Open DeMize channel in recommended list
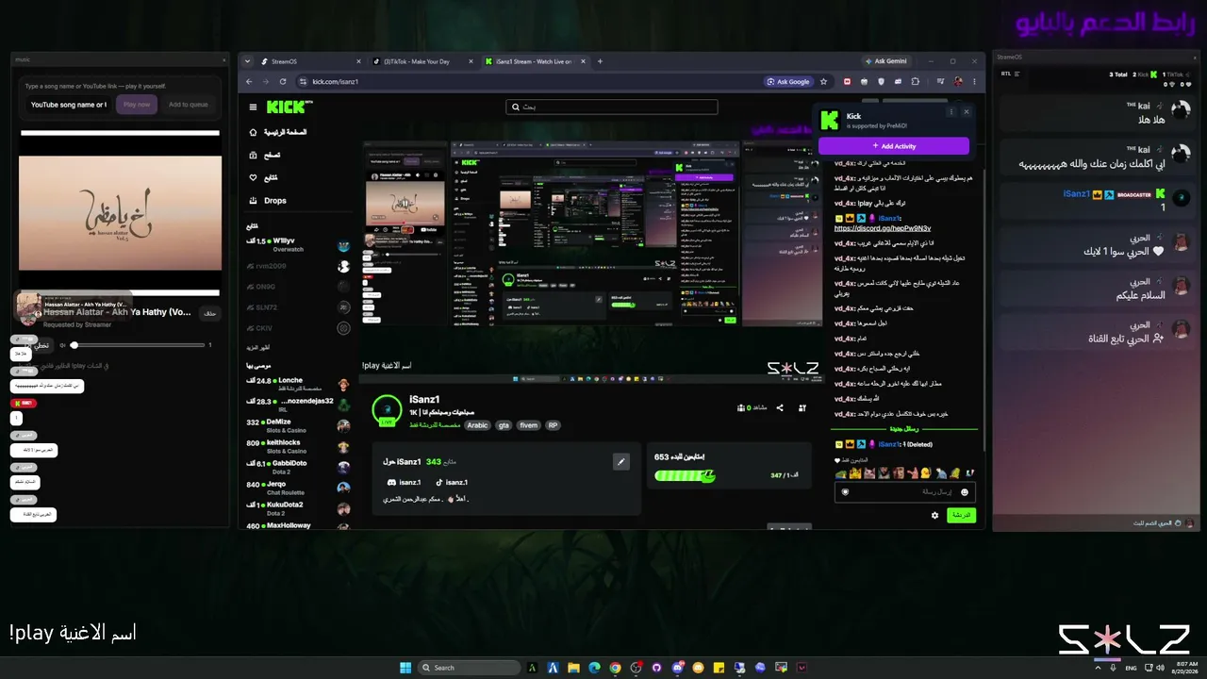Image resolution: width=1207 pixels, height=679 pixels. click(298, 425)
